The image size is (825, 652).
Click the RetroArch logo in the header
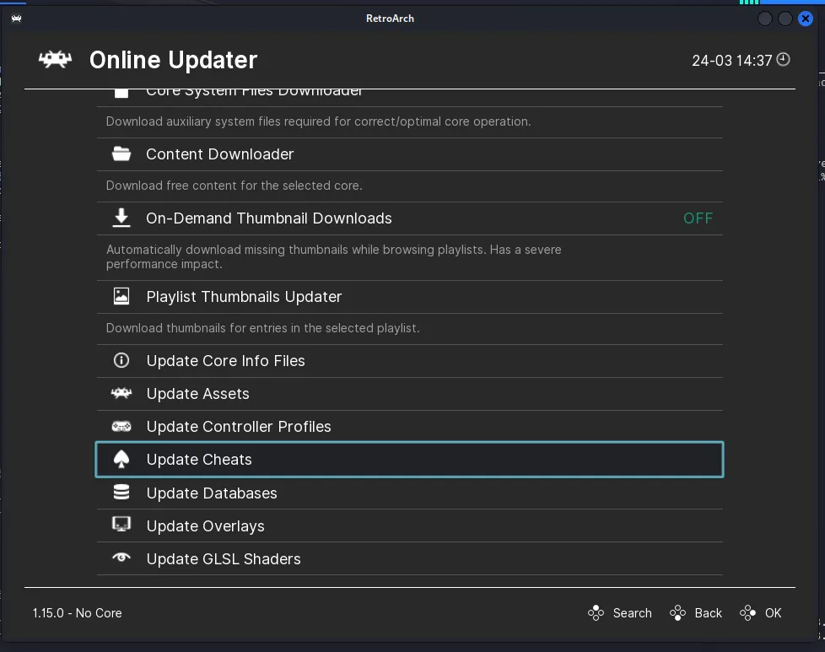coord(55,60)
